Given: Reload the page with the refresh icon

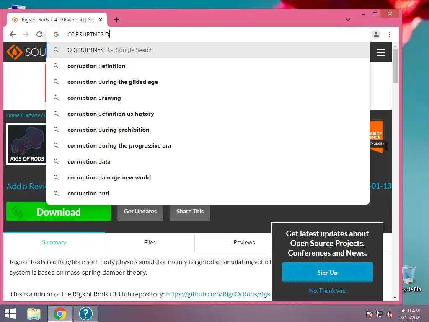Looking at the screenshot, I should [39, 34].
